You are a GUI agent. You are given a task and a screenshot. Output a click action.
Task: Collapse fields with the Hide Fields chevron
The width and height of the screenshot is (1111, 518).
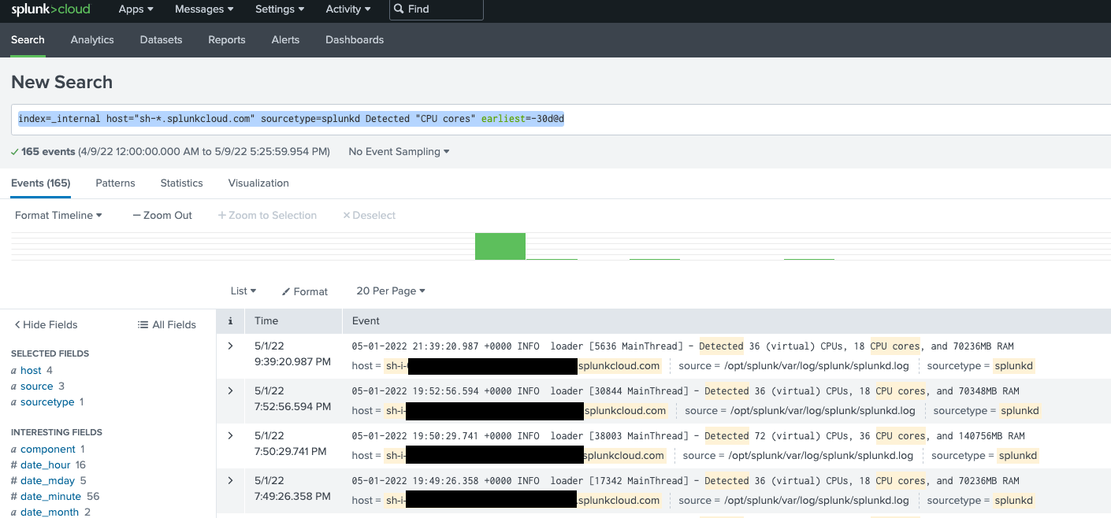pos(17,324)
